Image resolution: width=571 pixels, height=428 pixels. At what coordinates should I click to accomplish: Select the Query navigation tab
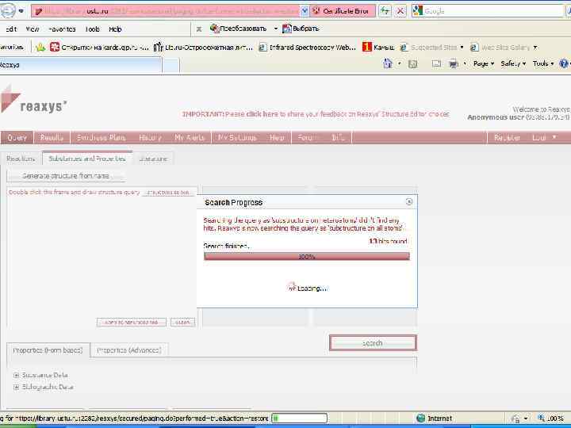17,138
